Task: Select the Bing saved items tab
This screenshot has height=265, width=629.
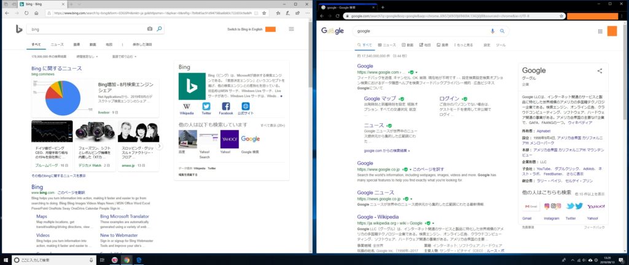Action: pos(142,44)
